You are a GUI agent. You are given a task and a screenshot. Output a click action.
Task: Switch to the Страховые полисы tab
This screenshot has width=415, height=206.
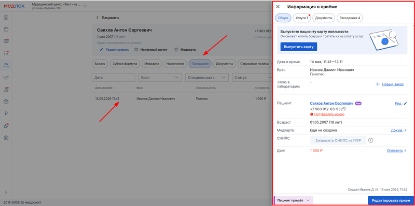click(x=255, y=64)
